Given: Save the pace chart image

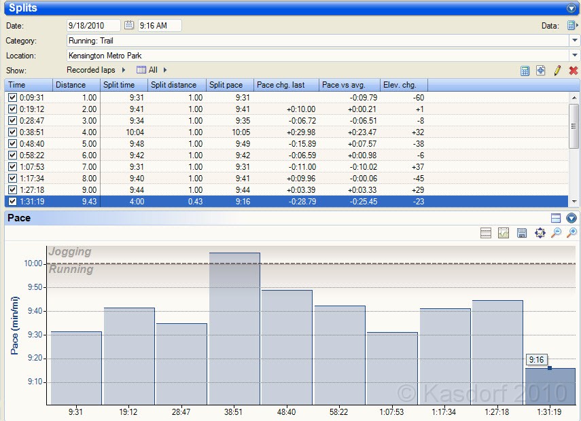Looking at the screenshot, I should 522,233.
